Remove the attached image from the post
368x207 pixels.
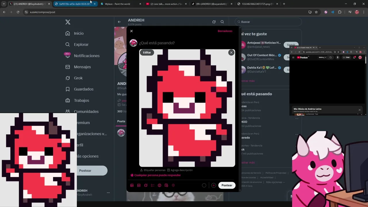tap(231, 52)
